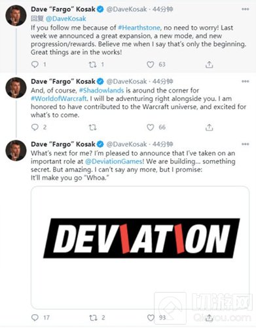
Task: Open more options on the Deviation tweet
Action: pos(246,144)
